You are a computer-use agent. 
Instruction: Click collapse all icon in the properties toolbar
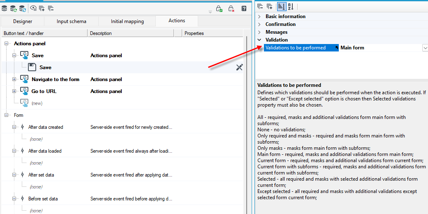260,6
